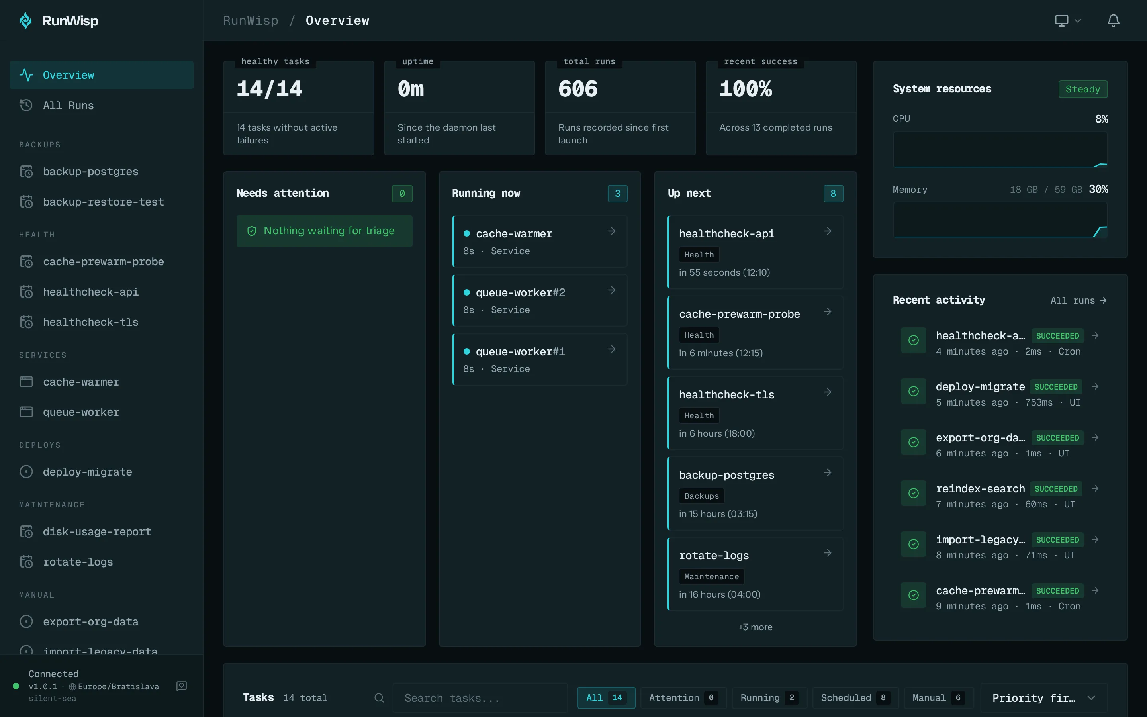The image size is (1147, 717).
Task: Click the Memory usage graph
Action: click(x=1000, y=220)
